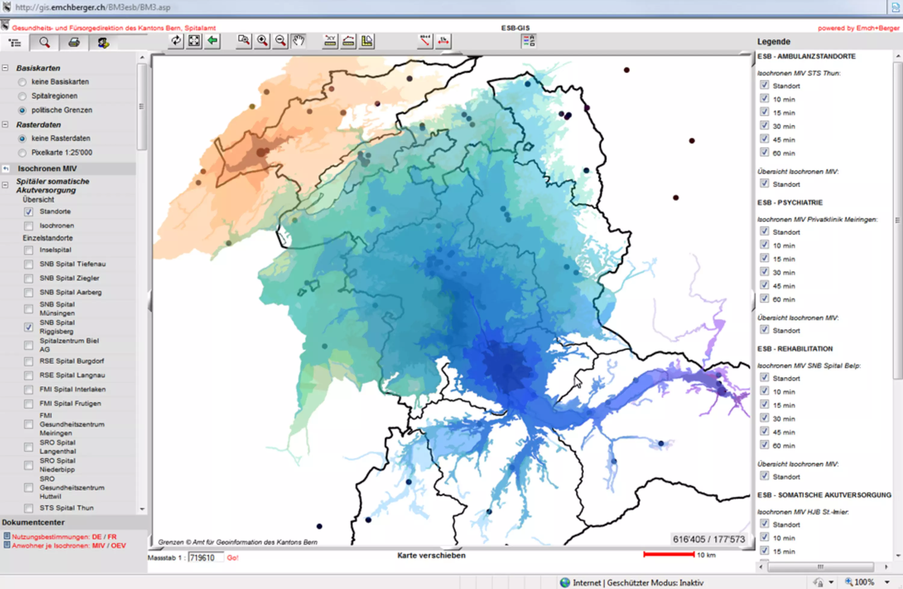
Task: Click the red Go! link
Action: tap(233, 557)
